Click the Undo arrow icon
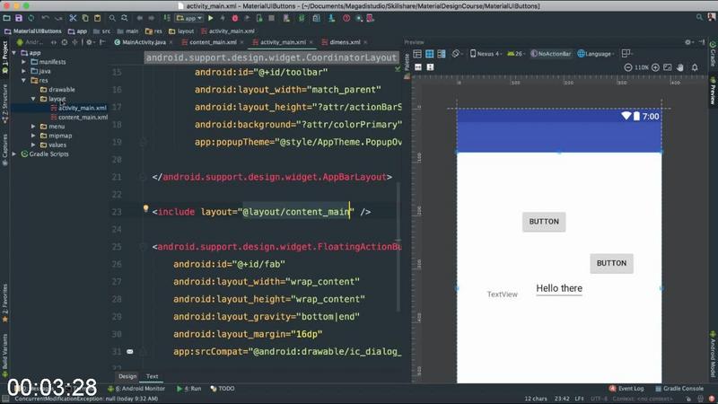Image resolution: width=718 pixels, height=404 pixels. coord(46,18)
